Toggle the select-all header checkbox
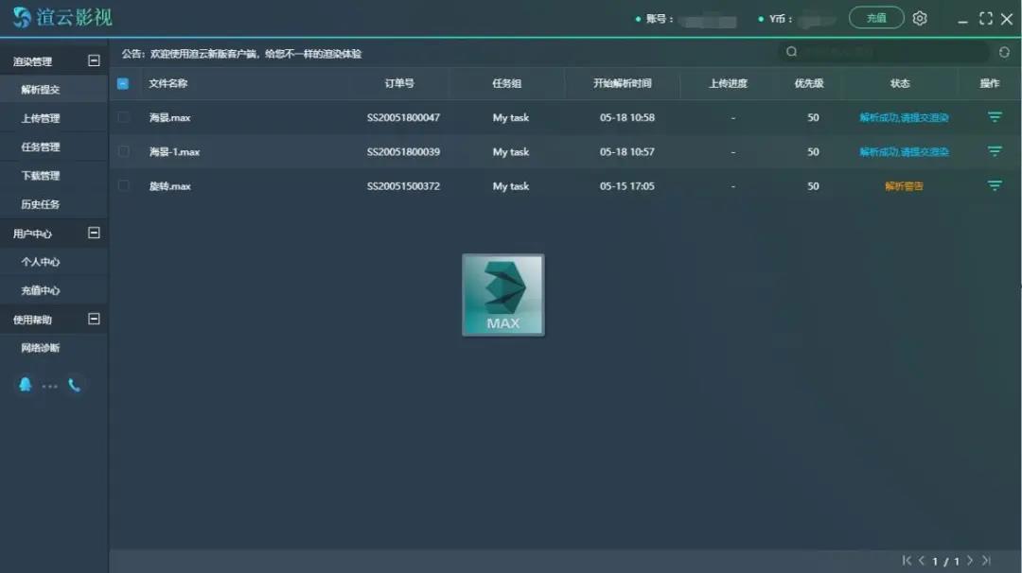 click(x=123, y=83)
